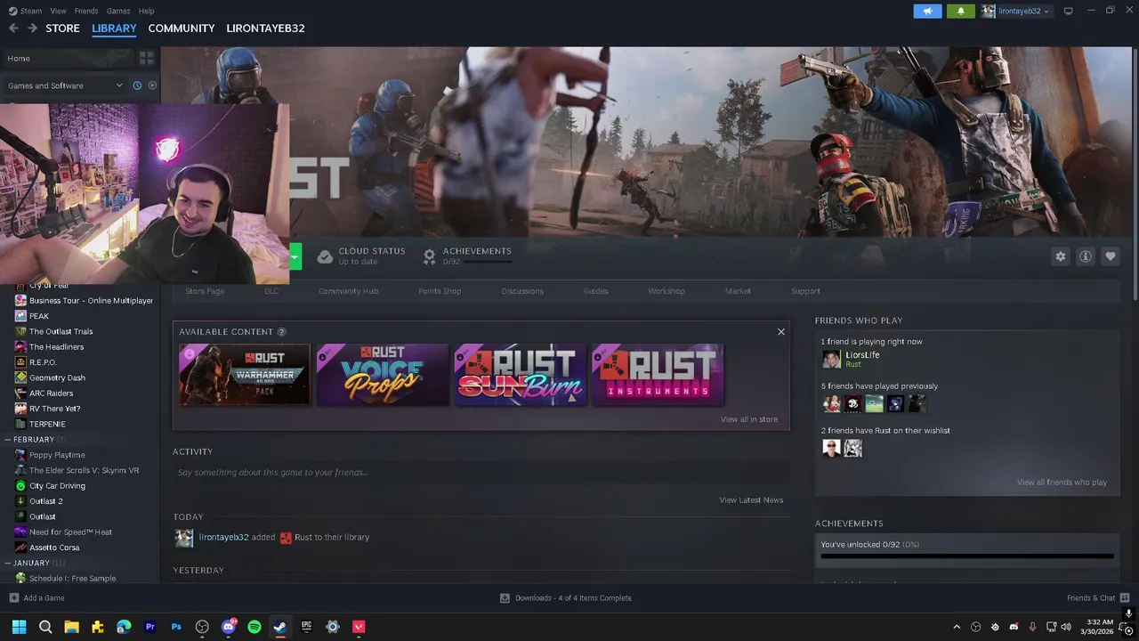Open the Help menu
The width and height of the screenshot is (1139, 641).
pyautogui.click(x=147, y=11)
